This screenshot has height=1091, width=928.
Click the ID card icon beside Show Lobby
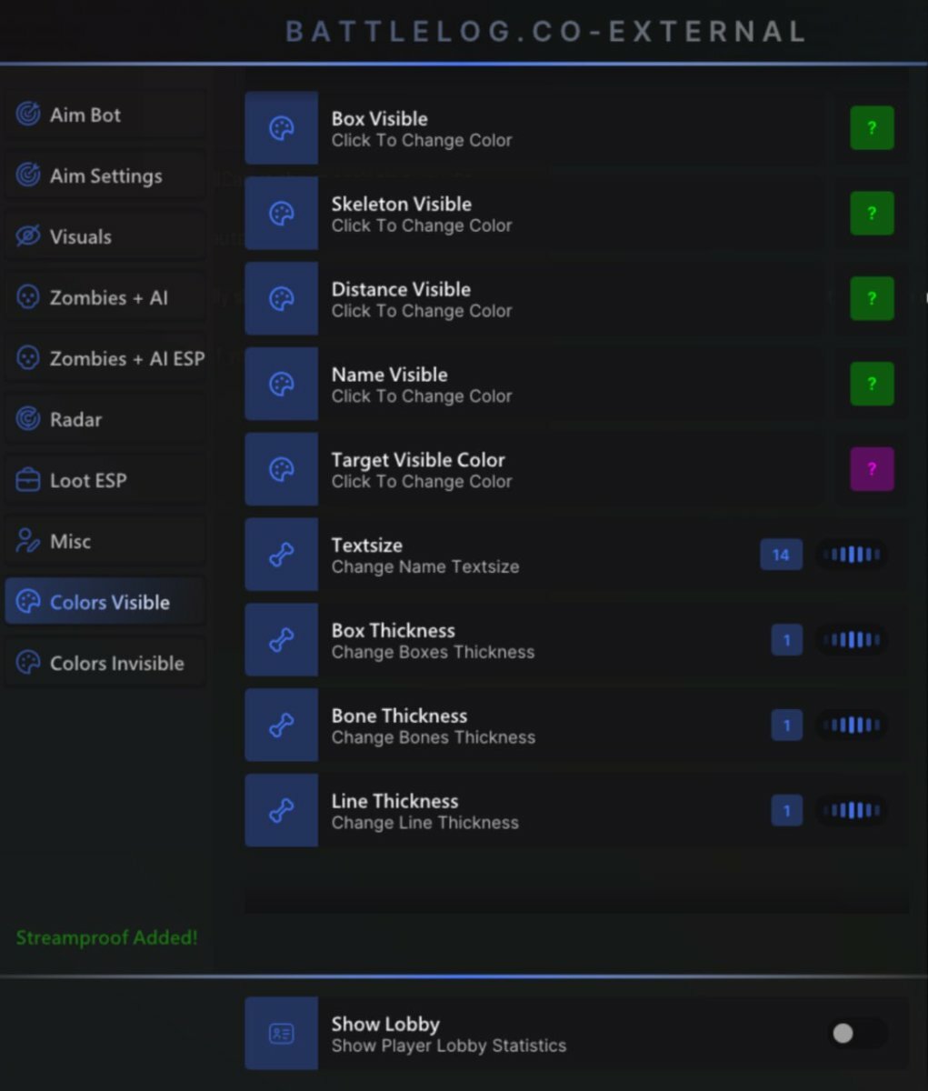(282, 1034)
